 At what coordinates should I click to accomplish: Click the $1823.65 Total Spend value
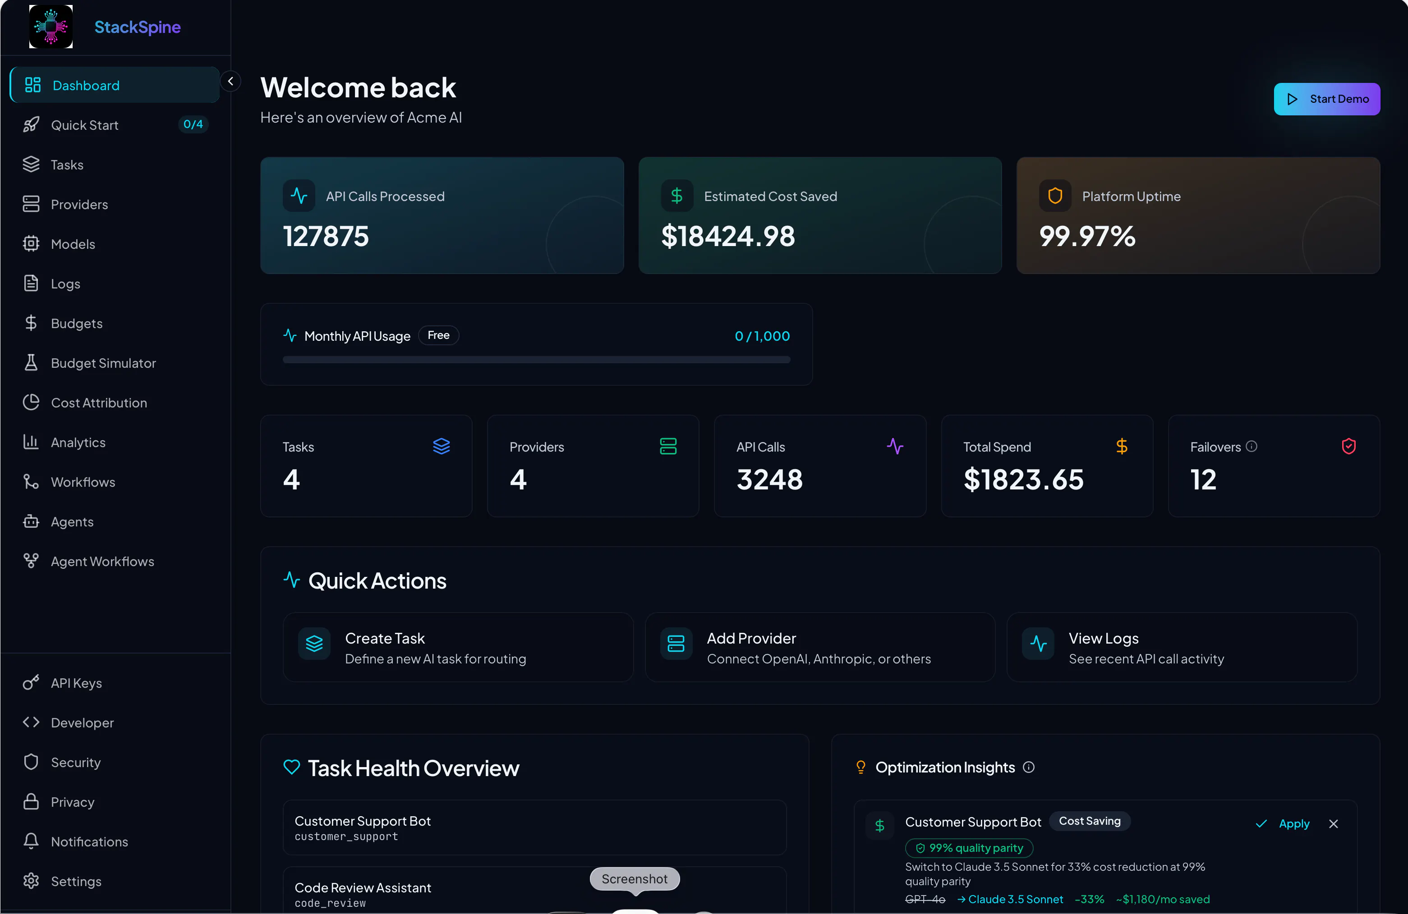click(x=1023, y=479)
